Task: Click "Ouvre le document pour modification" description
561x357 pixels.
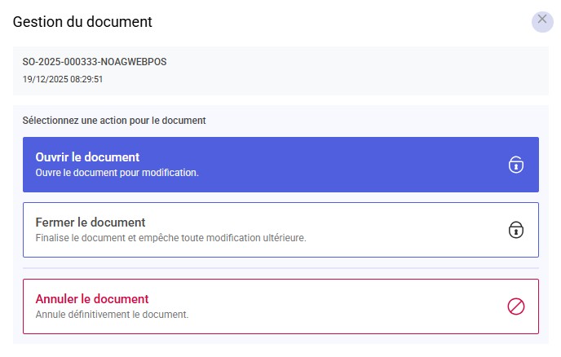Action: pyautogui.click(x=117, y=173)
